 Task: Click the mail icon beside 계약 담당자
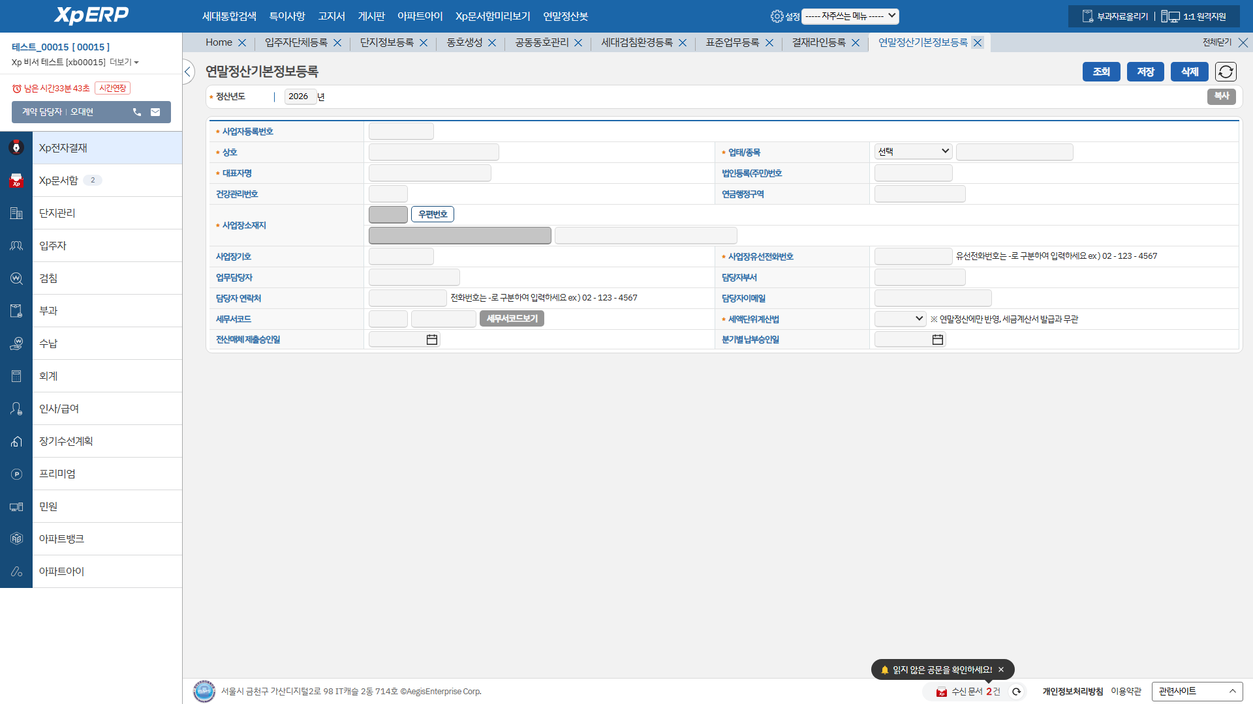tap(155, 112)
